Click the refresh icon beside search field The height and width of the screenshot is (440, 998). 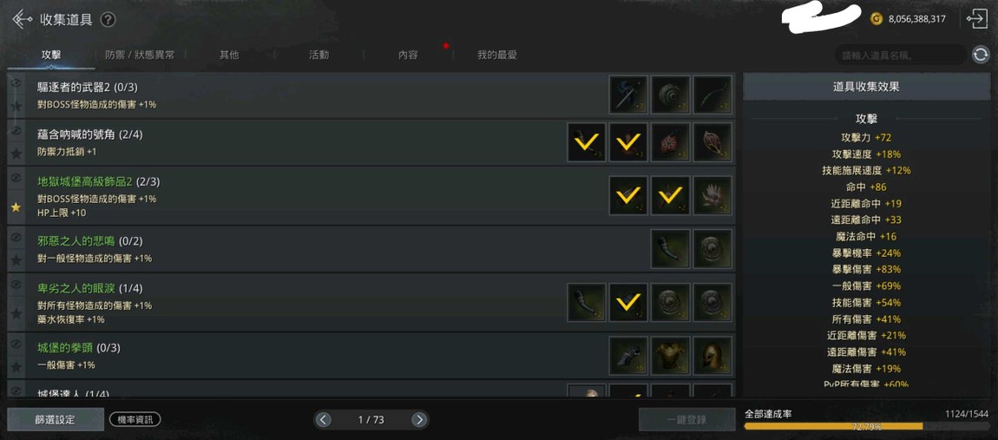pos(980,56)
